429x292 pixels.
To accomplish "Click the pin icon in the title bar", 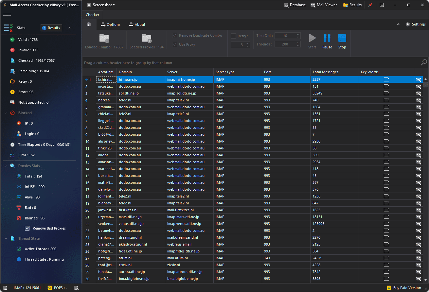I will point(370,5).
